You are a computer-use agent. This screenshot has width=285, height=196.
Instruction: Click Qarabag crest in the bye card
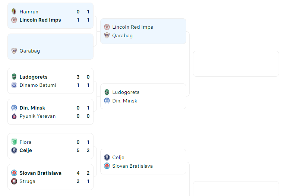(14, 51)
